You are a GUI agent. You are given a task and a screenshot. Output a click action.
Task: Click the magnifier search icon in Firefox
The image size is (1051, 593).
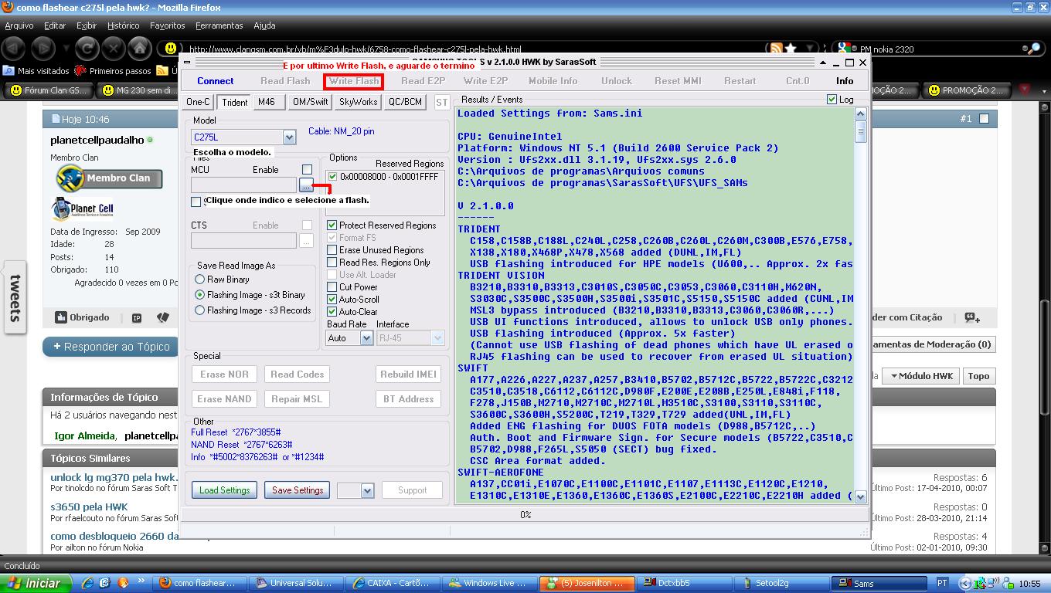1032,49
